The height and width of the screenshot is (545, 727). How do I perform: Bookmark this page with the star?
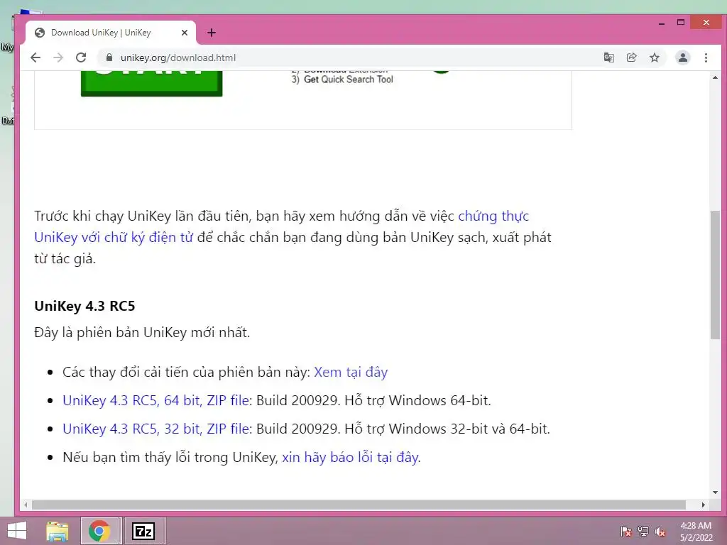(654, 57)
